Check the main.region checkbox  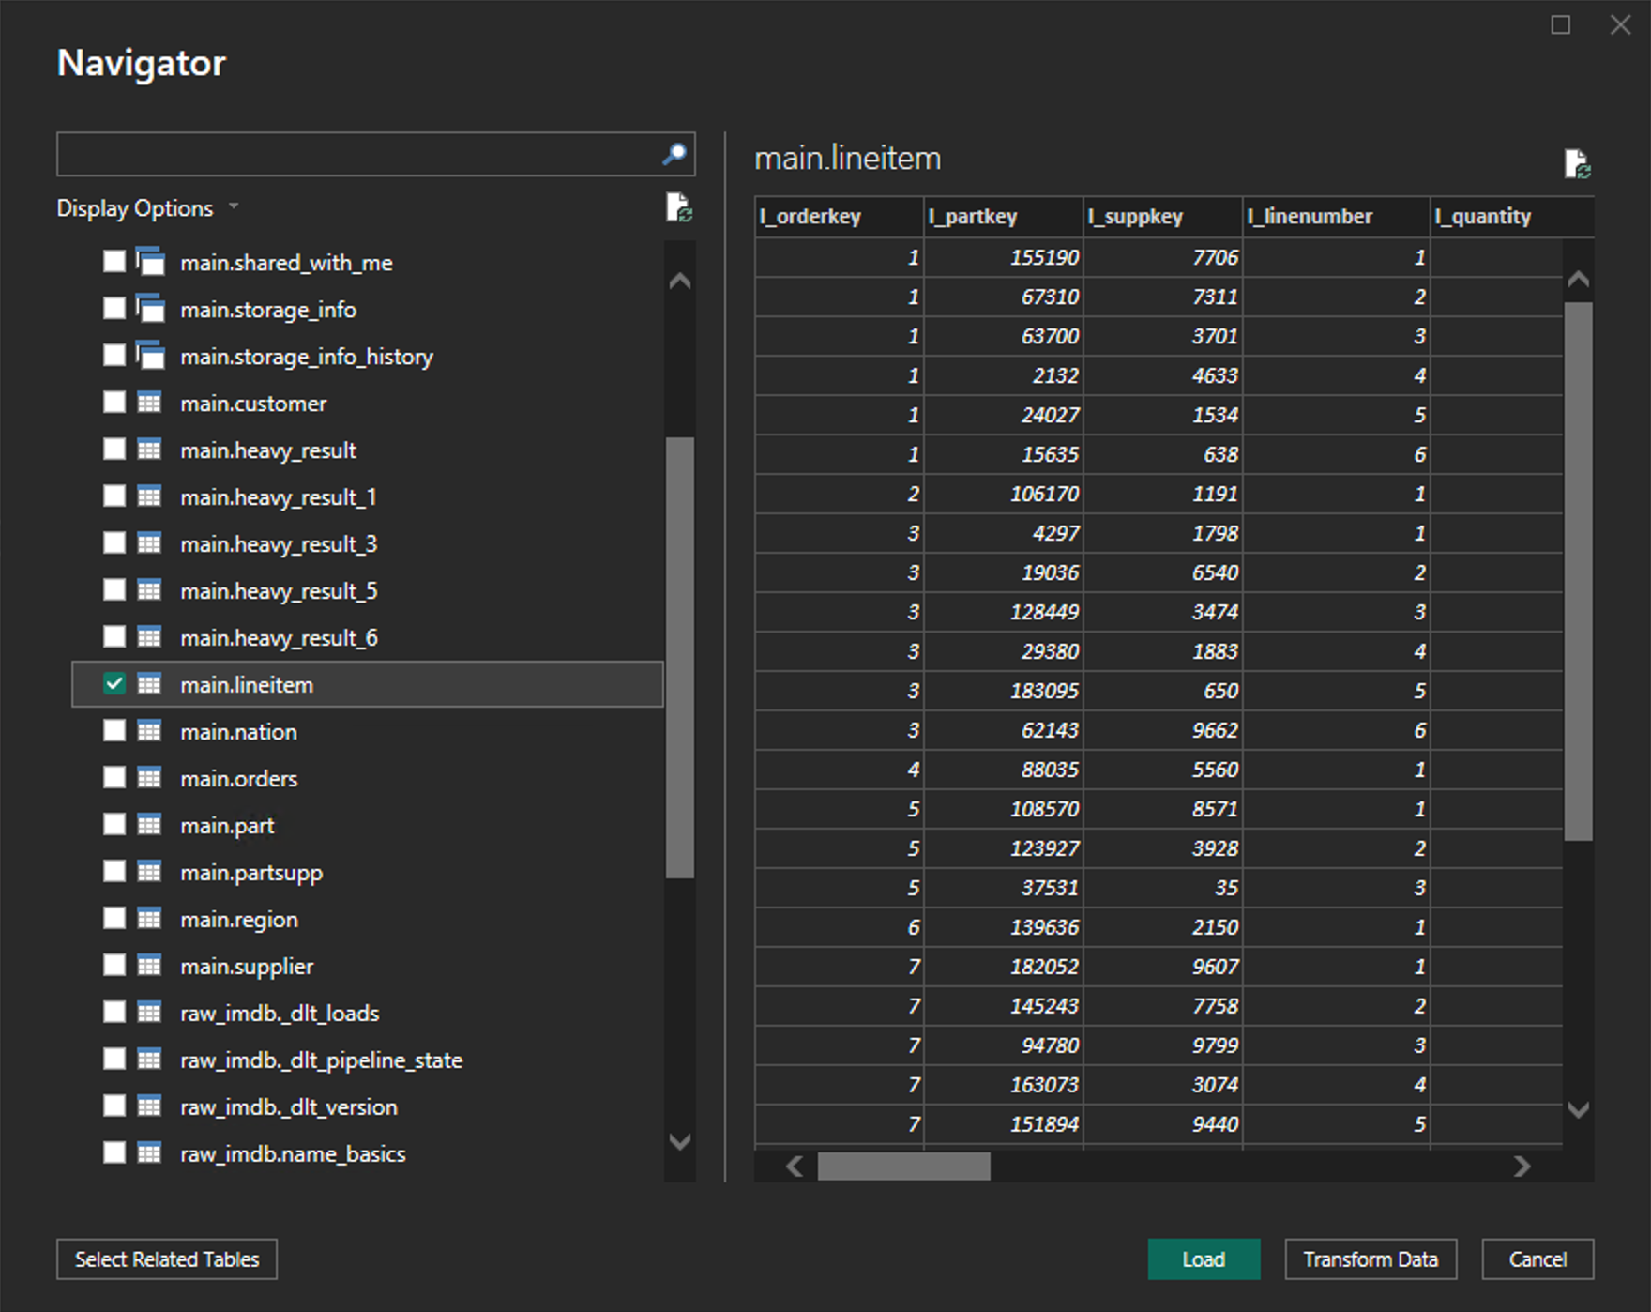click(x=114, y=919)
